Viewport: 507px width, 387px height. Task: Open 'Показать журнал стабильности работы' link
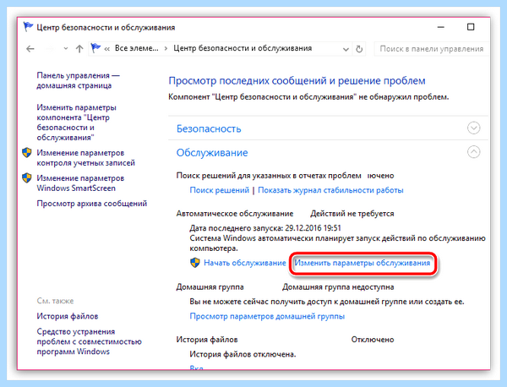click(x=330, y=190)
